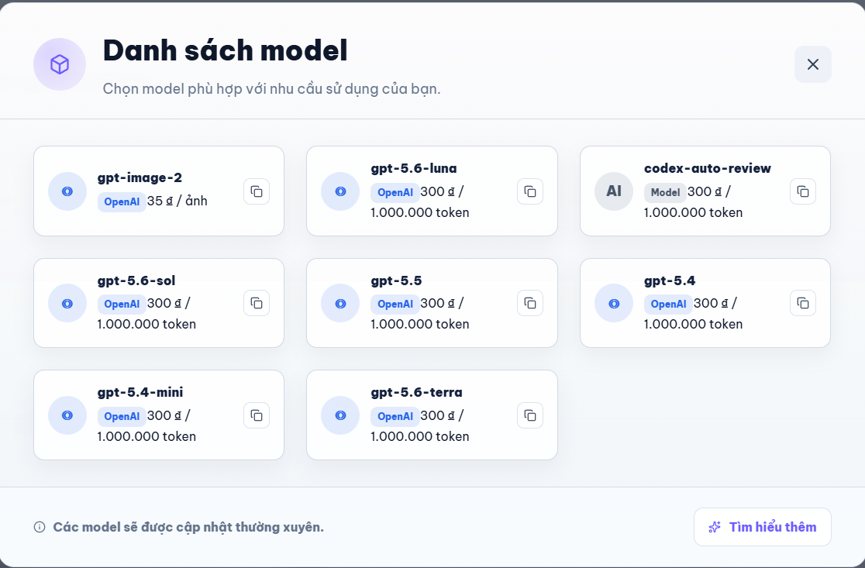
Task: Click the purple cube icon beside the title
Action: (x=60, y=64)
